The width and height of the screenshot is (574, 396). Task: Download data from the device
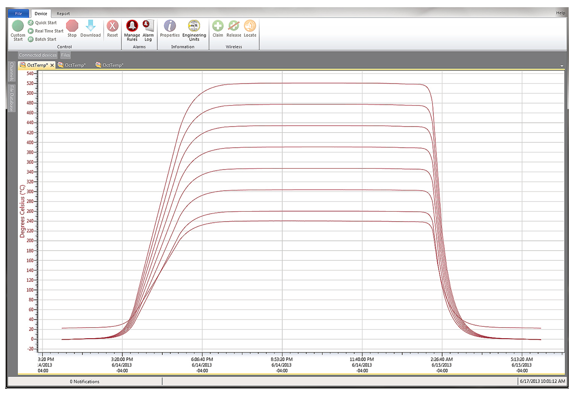pyautogui.click(x=90, y=28)
